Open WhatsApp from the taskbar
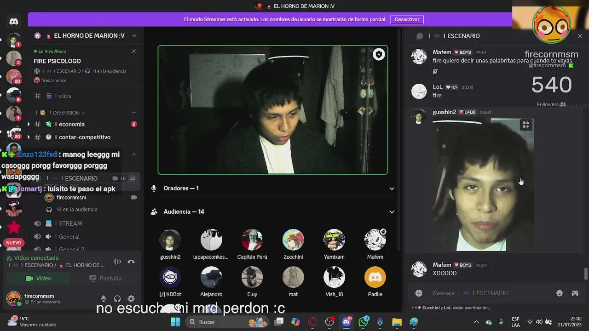This screenshot has width=589, height=331. (x=363, y=322)
